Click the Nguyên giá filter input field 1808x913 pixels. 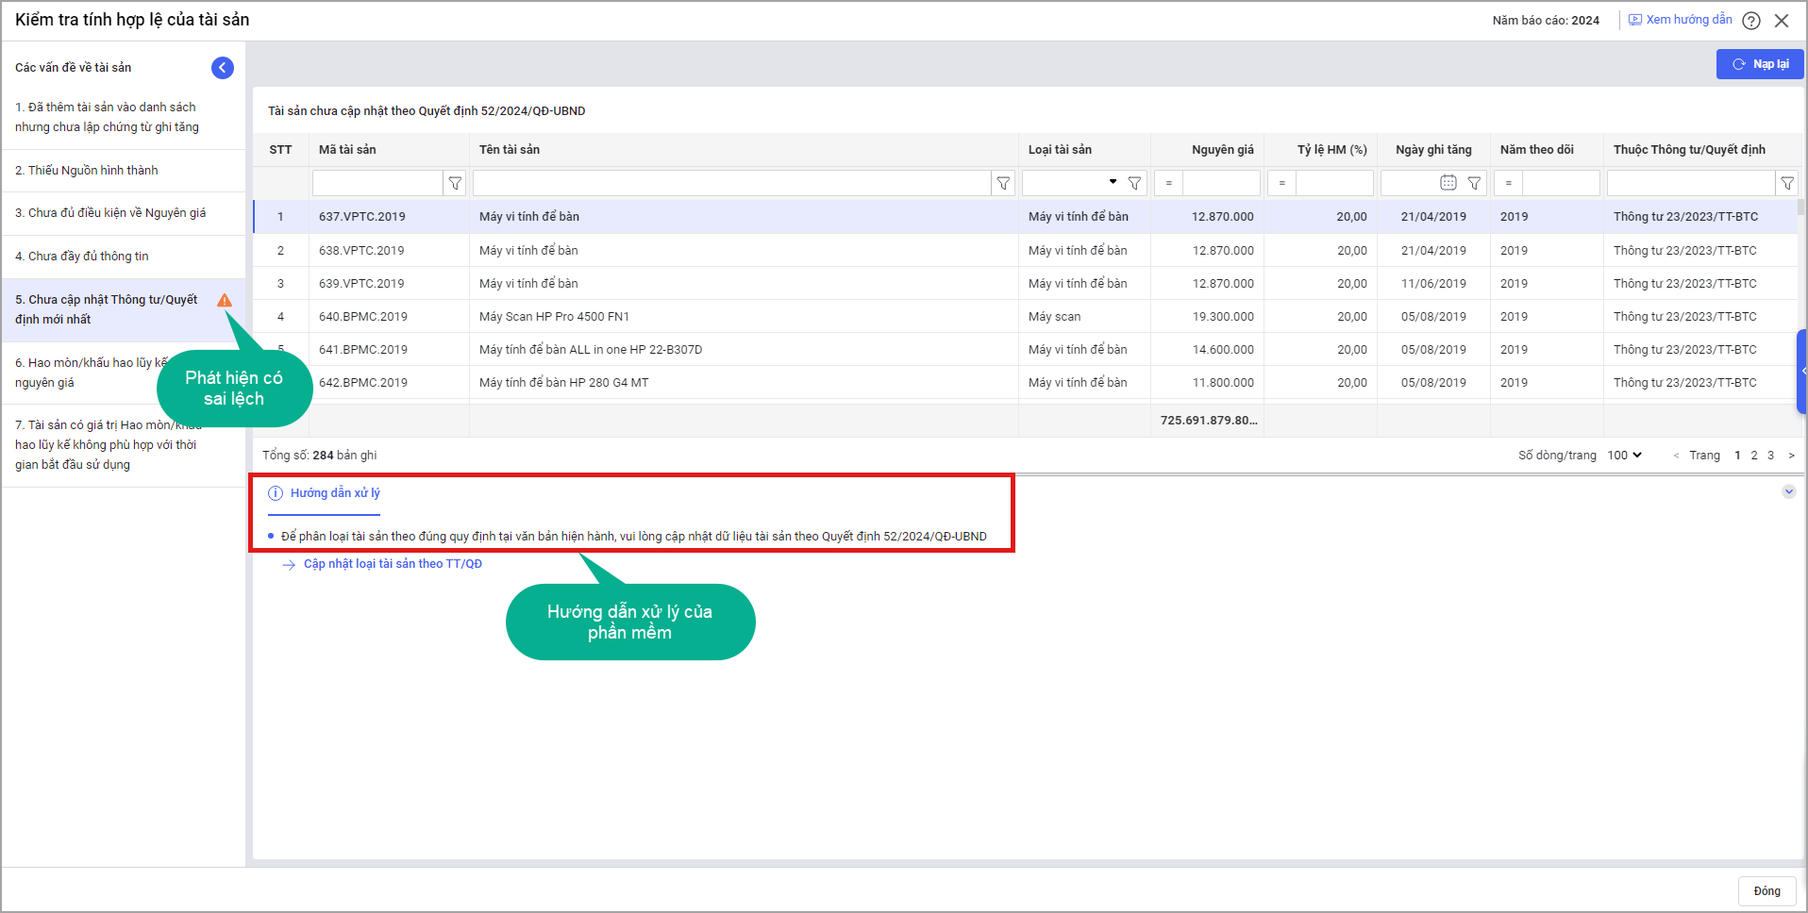pos(1221,183)
